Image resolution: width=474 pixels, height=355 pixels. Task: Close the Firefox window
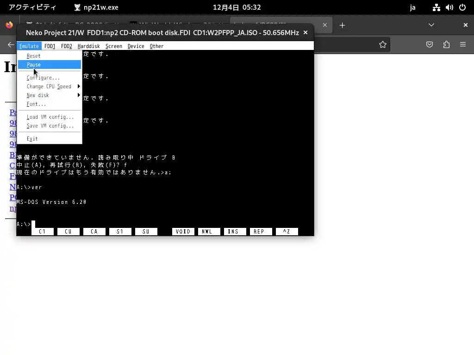pos(466,25)
